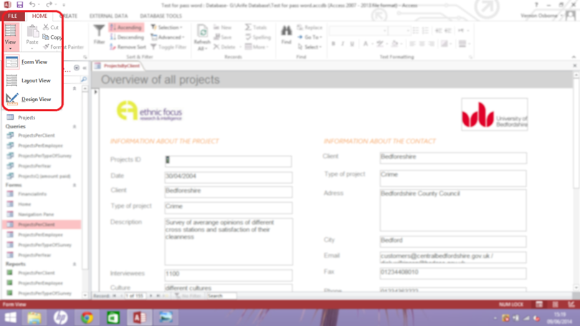Open the font name combo box
Viewport: 580px width, 326px height.
pos(358,31)
